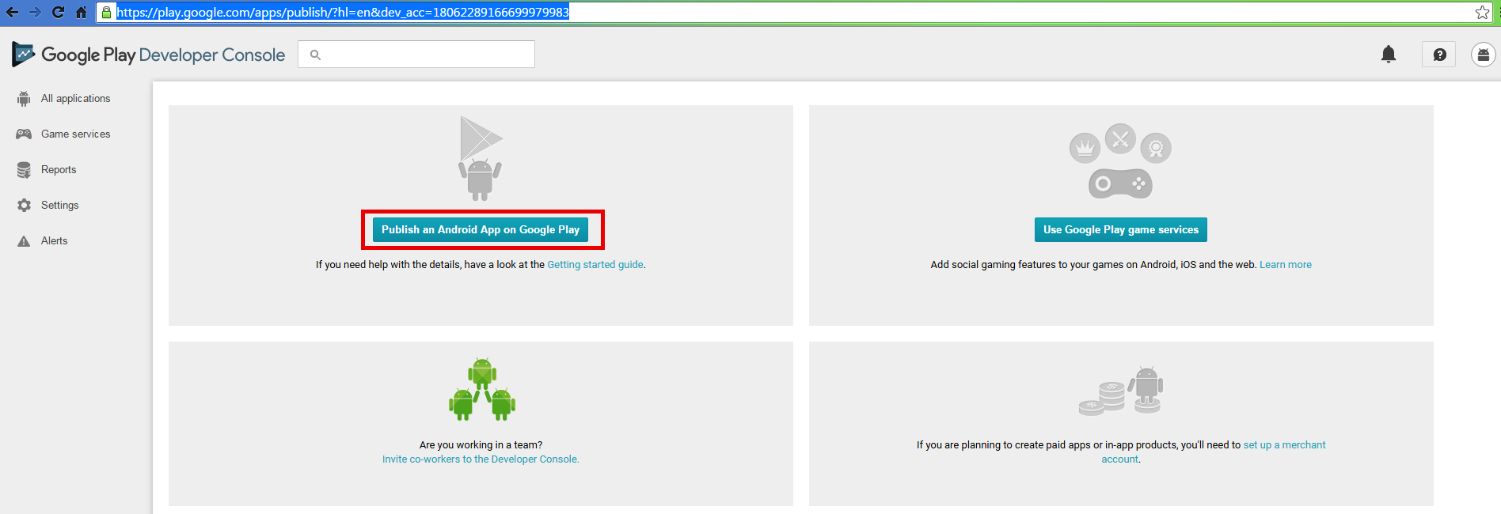Open All applications in the sidebar

pos(76,99)
